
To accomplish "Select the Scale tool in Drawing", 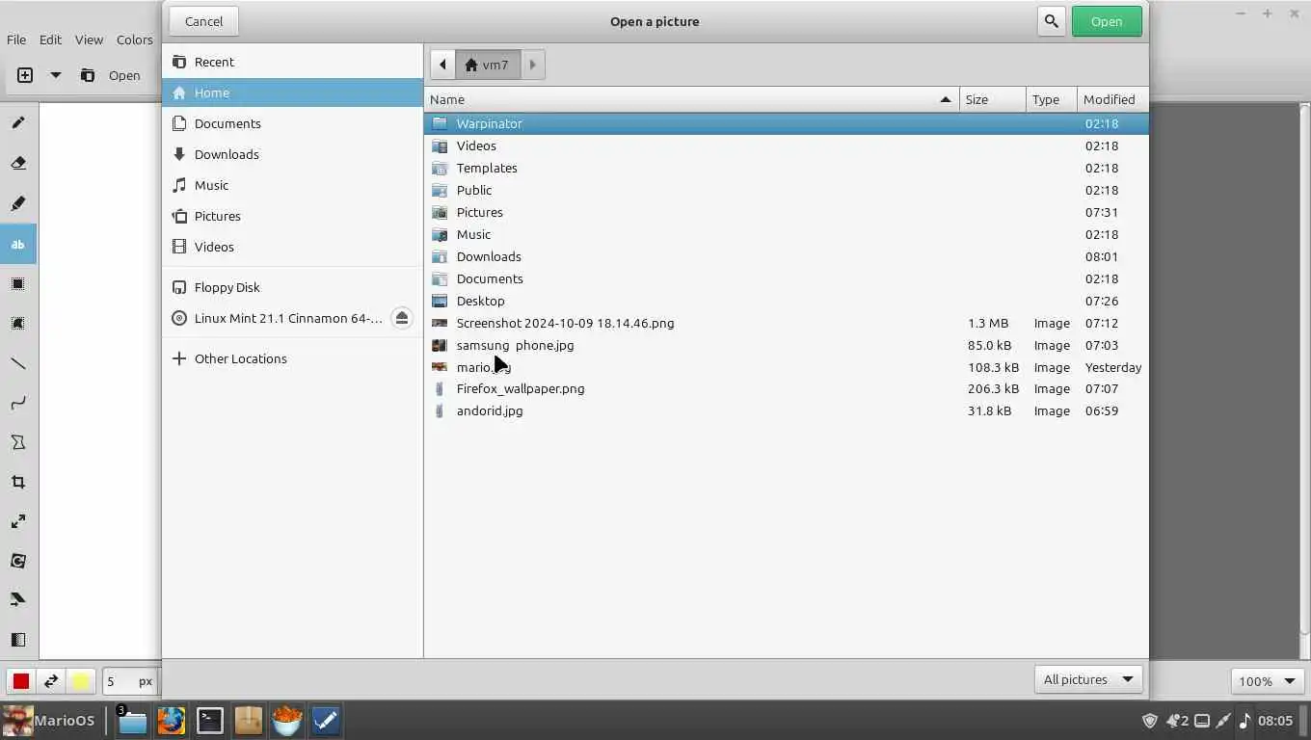I will [x=18, y=521].
